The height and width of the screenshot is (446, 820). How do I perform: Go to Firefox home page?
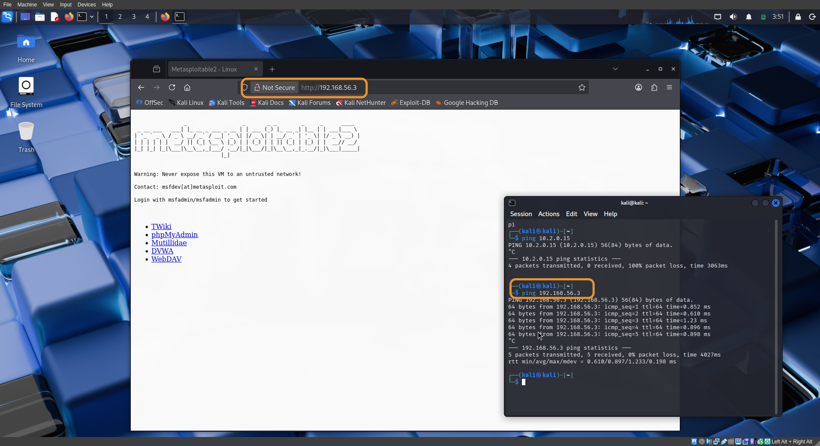[x=187, y=87]
